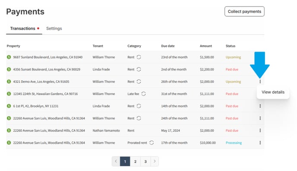Click the green dollar icon for 4321 Demo Ave
Image resolution: width=297 pixels, height=171 pixels.
point(9,81)
